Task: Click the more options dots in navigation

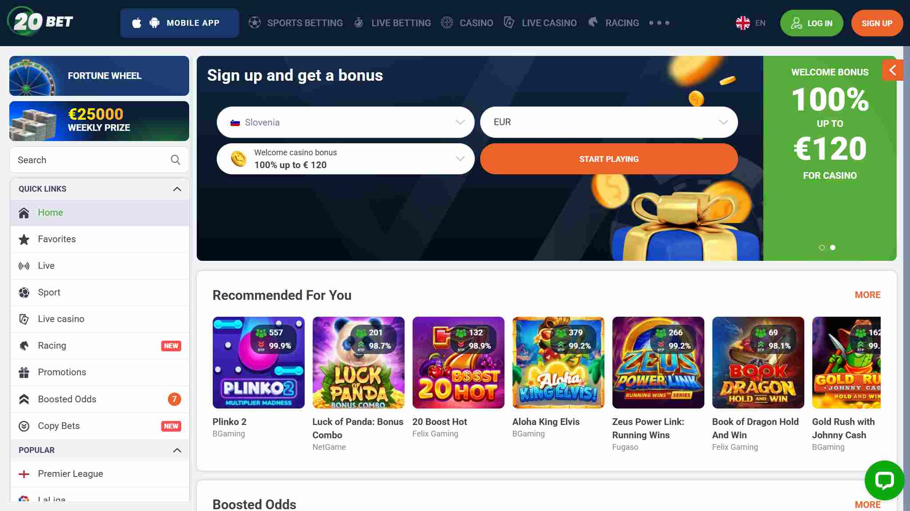Action: (x=659, y=23)
